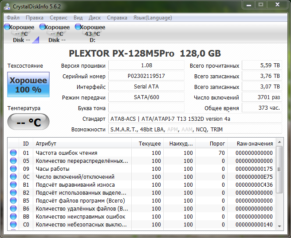The image size is (291, 238).
Task: Click the -- °C temperature button
Action: (28, 122)
